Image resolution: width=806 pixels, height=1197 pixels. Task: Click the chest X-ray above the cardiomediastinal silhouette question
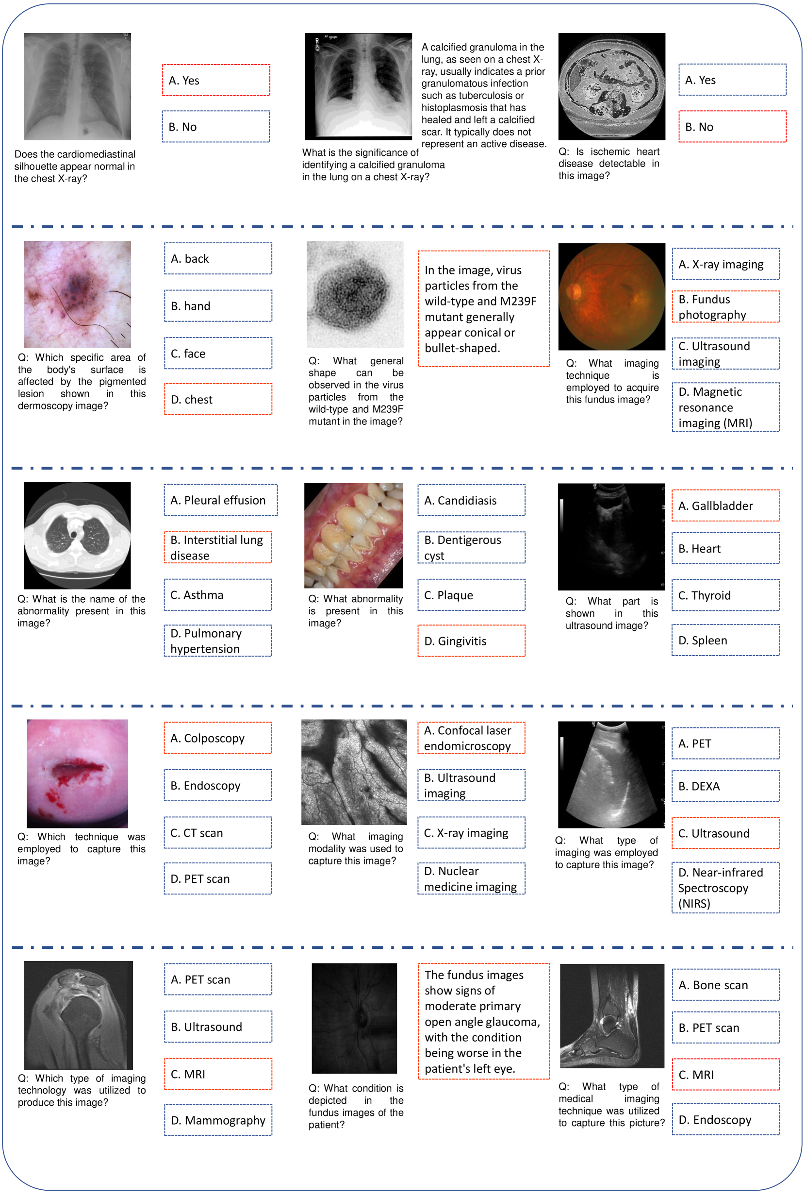[x=77, y=86]
